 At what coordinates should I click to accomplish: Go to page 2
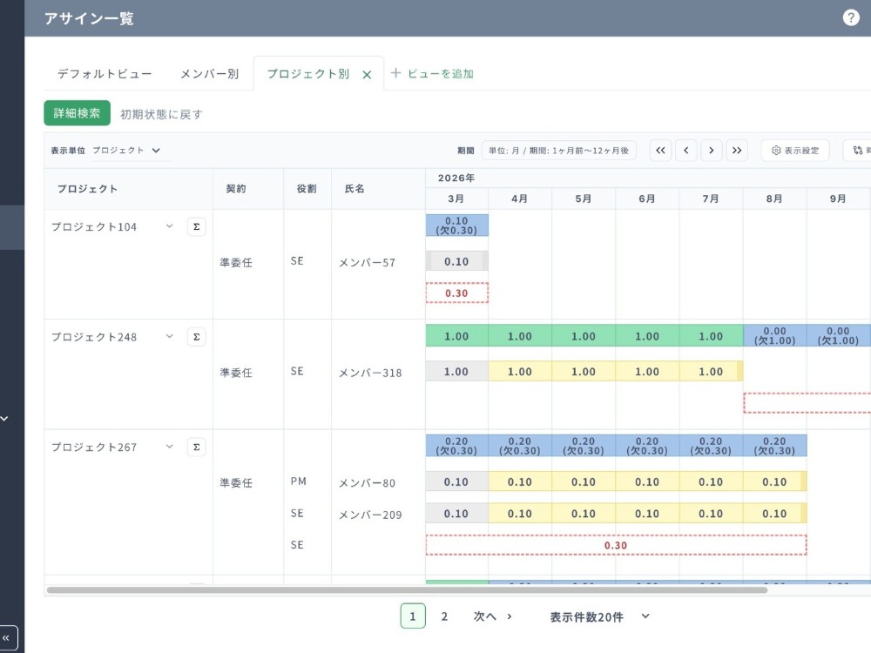444,616
